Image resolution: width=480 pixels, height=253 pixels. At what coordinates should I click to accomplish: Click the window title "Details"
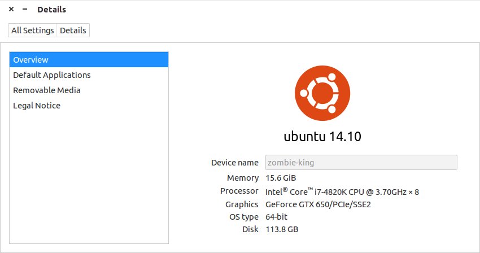coord(51,10)
